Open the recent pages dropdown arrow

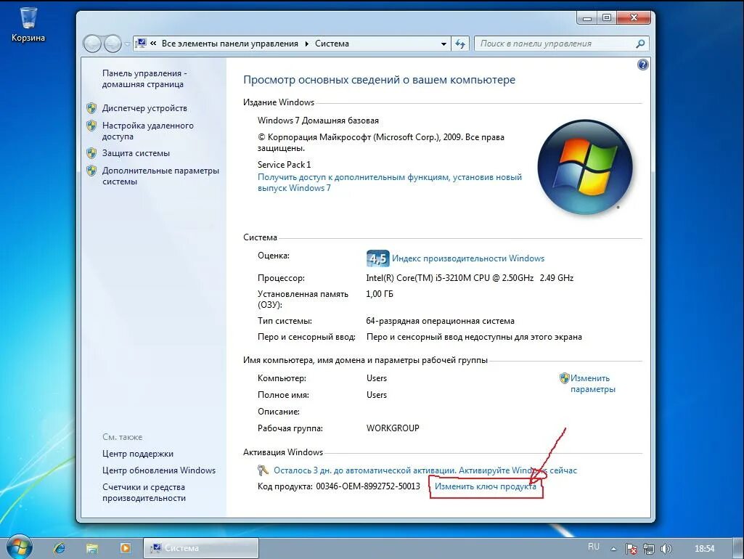pyautogui.click(x=127, y=44)
